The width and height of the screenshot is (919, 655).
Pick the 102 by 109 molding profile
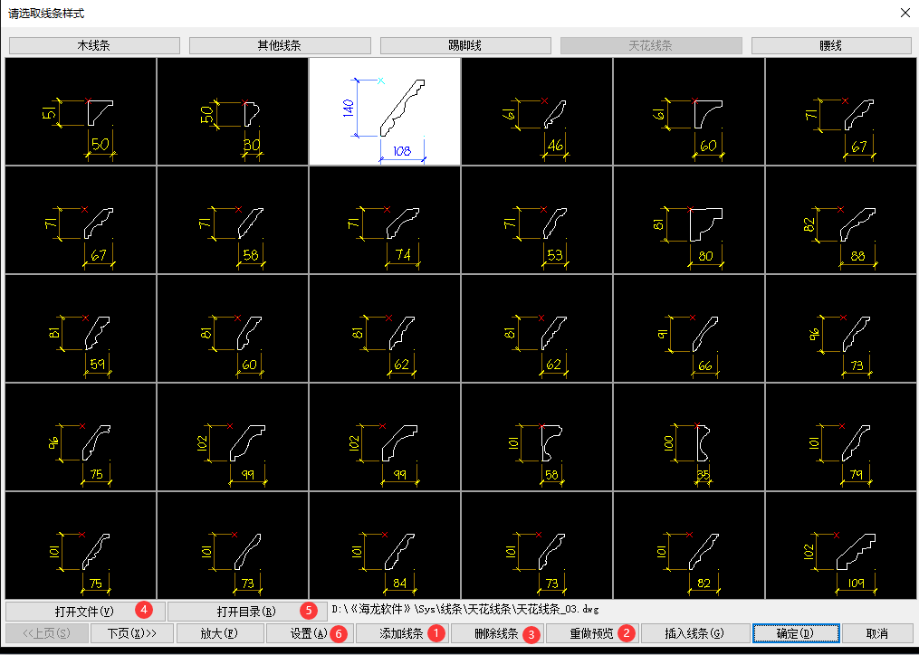pyautogui.click(x=840, y=546)
